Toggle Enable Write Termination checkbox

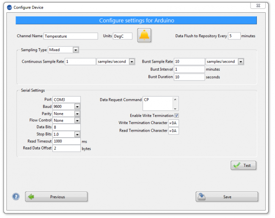click(x=176, y=116)
